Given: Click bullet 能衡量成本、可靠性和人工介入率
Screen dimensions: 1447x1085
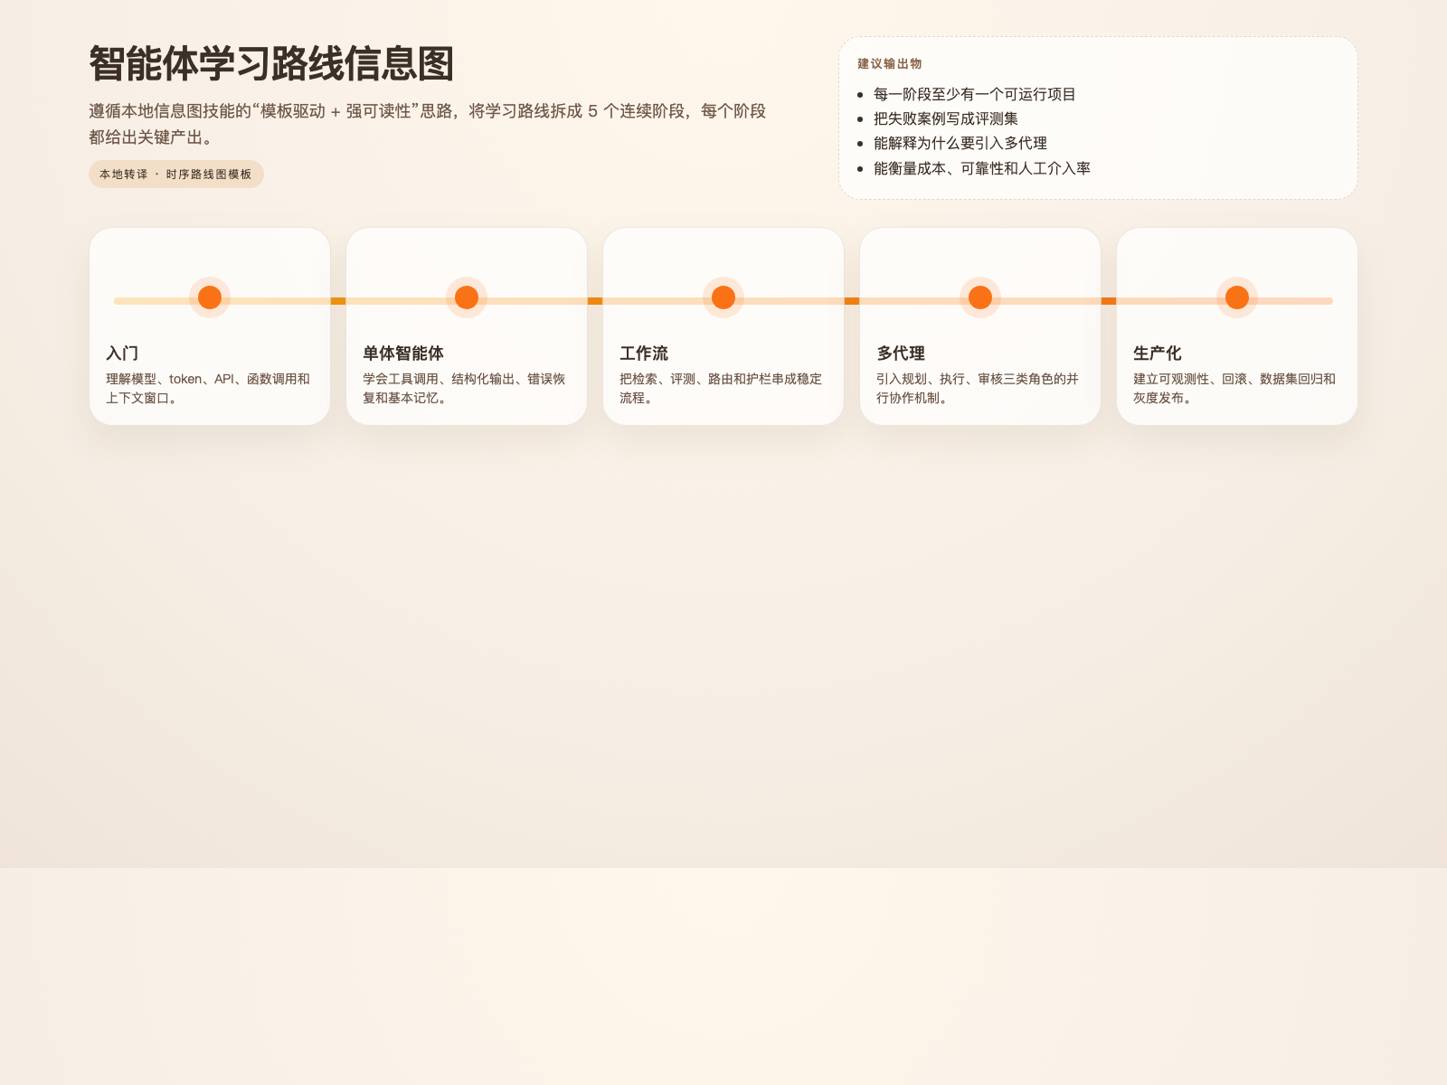Looking at the screenshot, I should click(x=981, y=168).
